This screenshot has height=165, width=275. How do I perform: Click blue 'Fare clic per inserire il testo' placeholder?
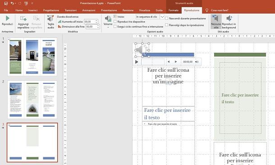click(168, 114)
